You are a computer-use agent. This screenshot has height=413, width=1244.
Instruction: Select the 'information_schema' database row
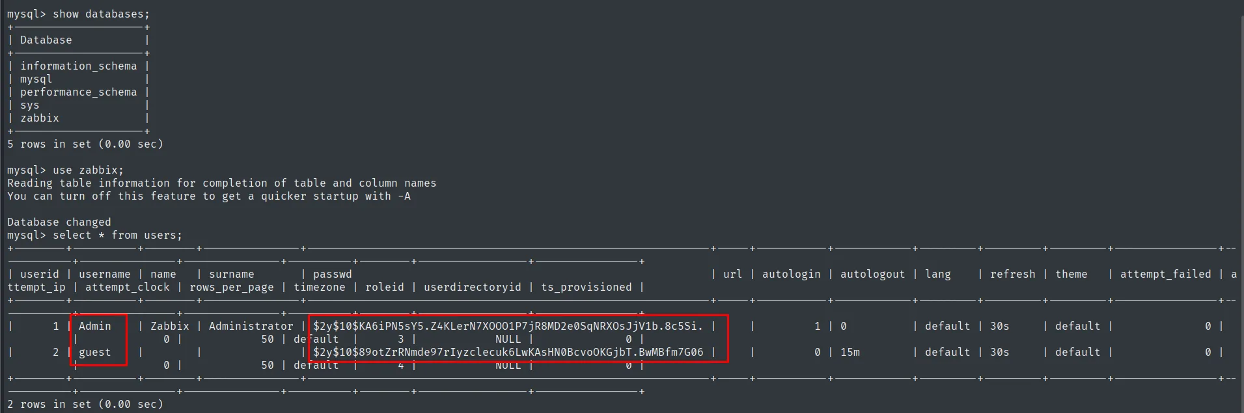(78, 66)
